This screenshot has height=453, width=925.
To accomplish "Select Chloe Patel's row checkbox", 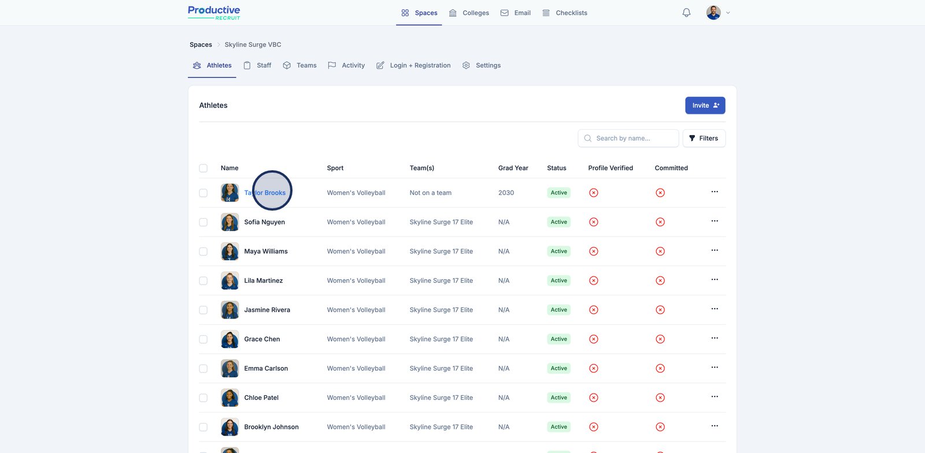I will pyautogui.click(x=203, y=398).
